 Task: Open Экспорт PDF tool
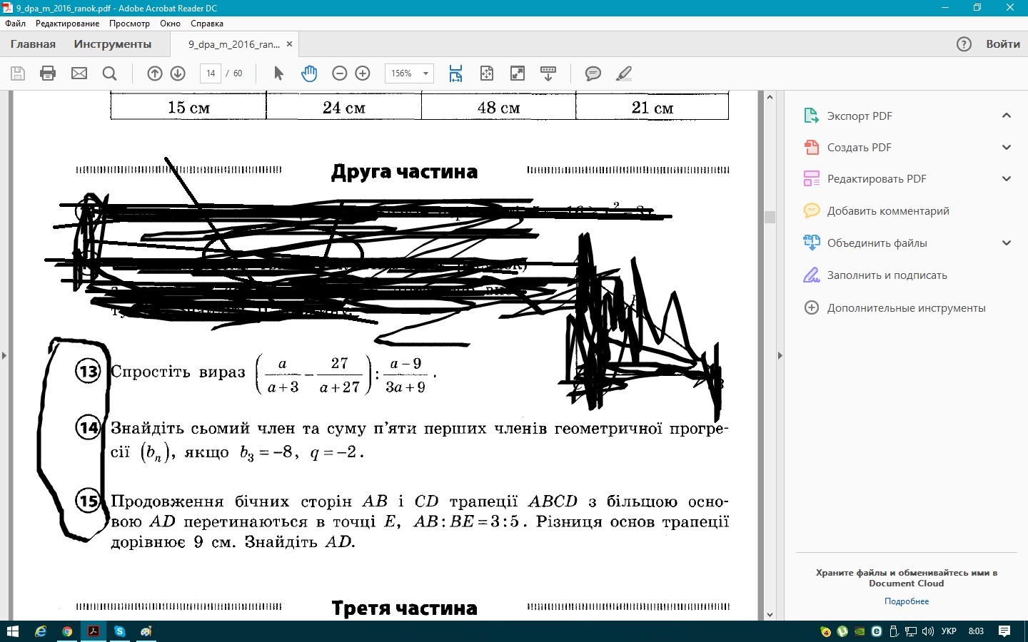(x=860, y=116)
